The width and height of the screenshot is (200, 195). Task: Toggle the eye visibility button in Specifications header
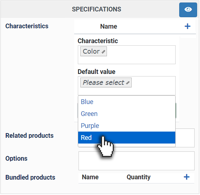(x=188, y=10)
